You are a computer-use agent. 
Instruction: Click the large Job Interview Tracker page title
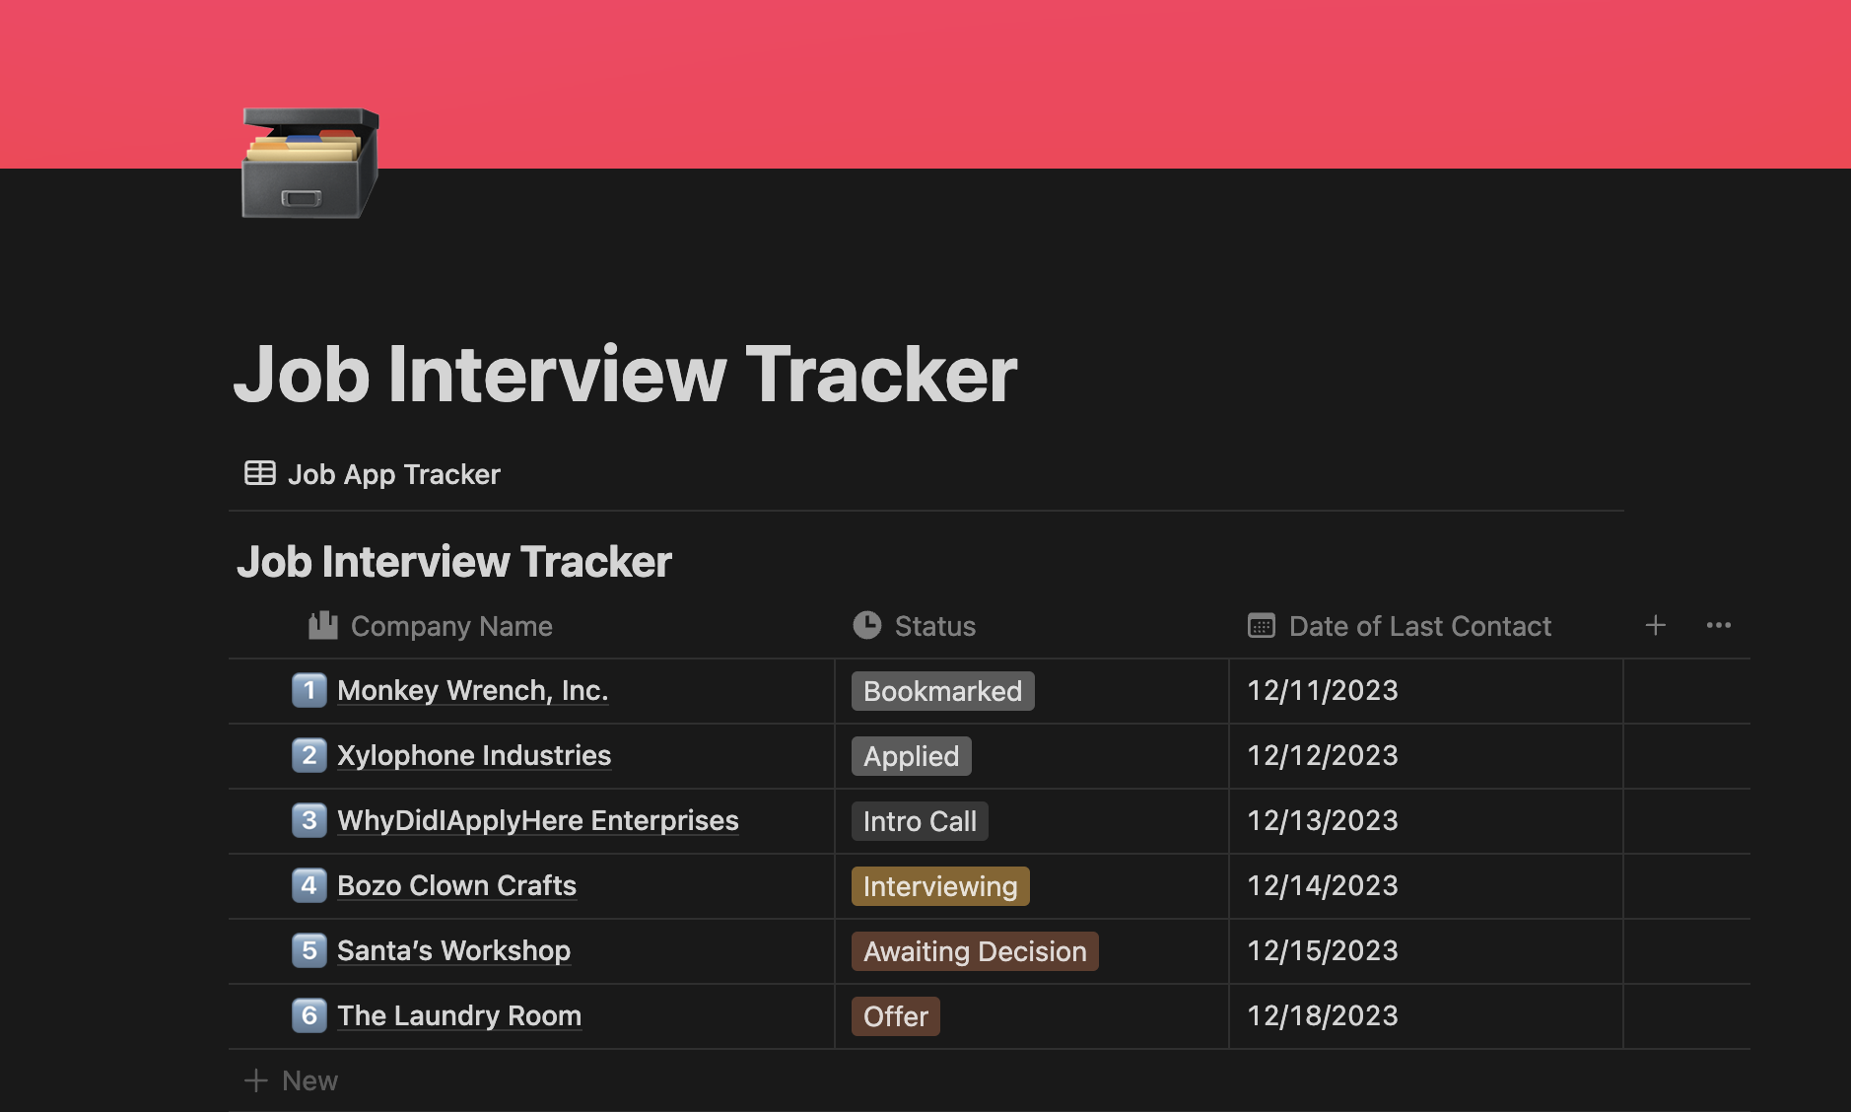tap(625, 375)
